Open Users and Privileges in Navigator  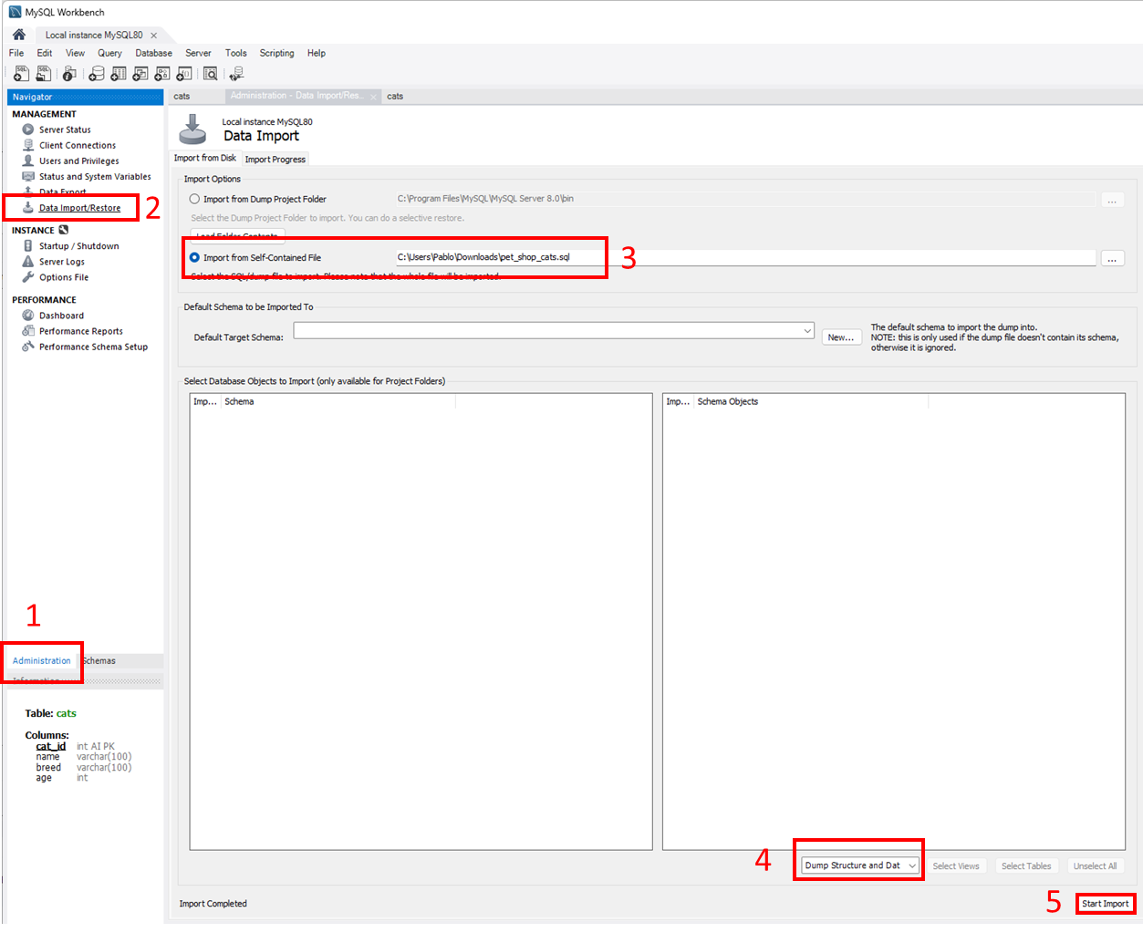point(78,161)
